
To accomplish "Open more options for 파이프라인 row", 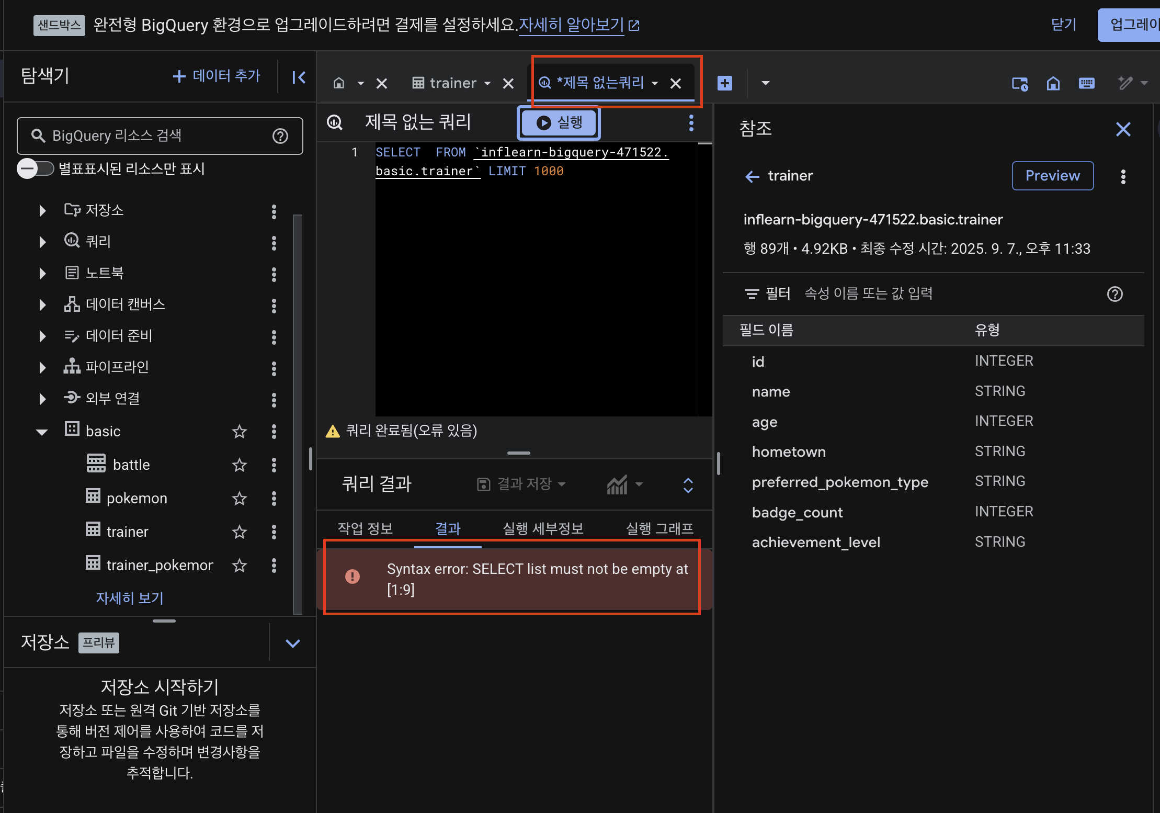I will [274, 368].
